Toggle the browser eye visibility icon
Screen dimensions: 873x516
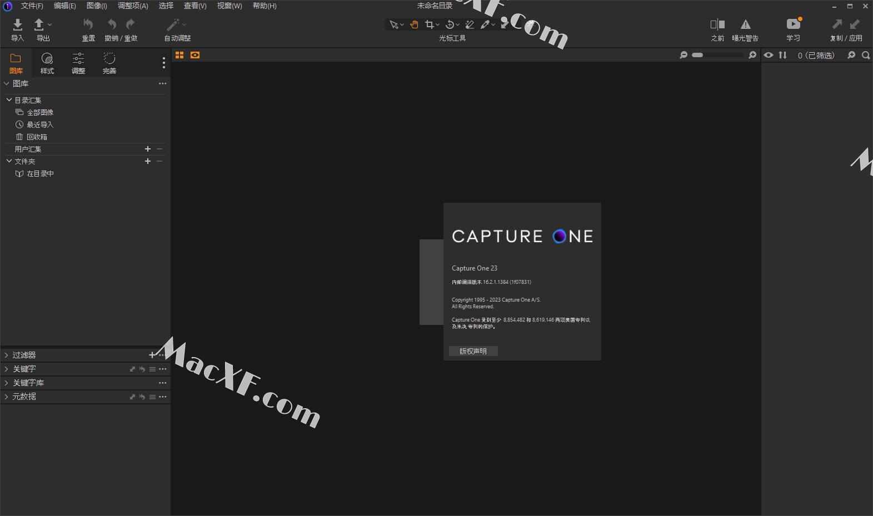click(769, 55)
